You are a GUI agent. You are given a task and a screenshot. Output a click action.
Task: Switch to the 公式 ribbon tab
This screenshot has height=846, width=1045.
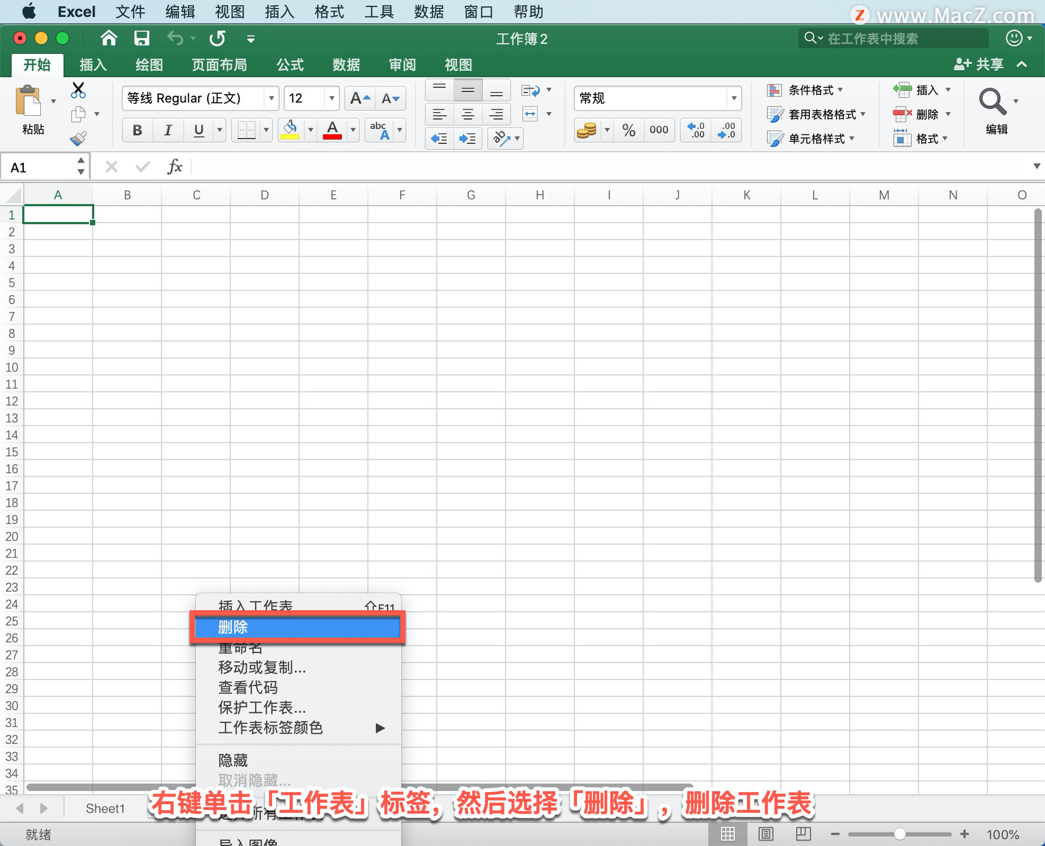(290, 65)
